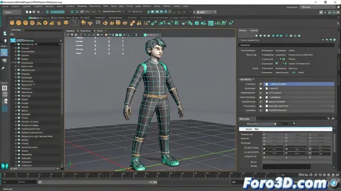Screen dimensions: 341x191
Task: Click the last green arrow icon on the shelf
Action: coord(231,23)
